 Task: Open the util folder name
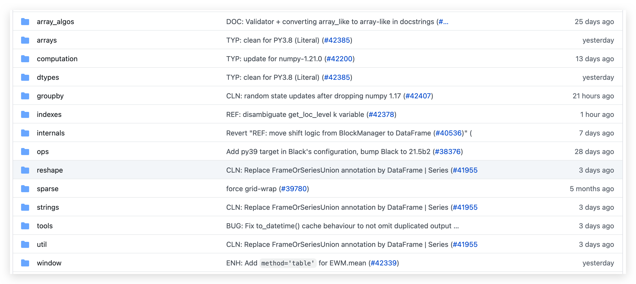[x=42, y=245]
